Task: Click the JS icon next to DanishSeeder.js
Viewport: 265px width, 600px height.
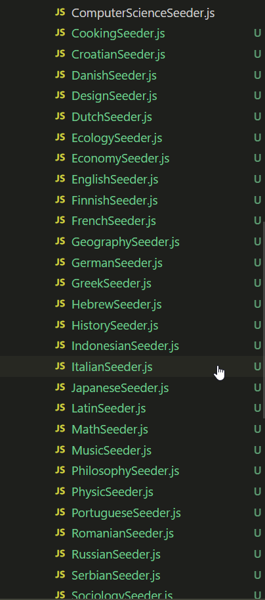Action: (x=60, y=75)
